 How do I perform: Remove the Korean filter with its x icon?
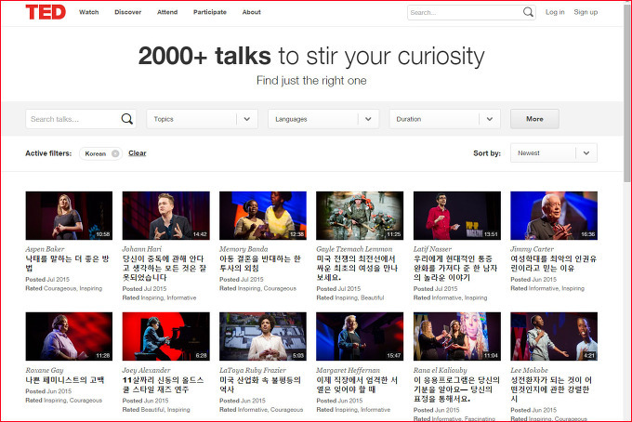[x=115, y=153]
